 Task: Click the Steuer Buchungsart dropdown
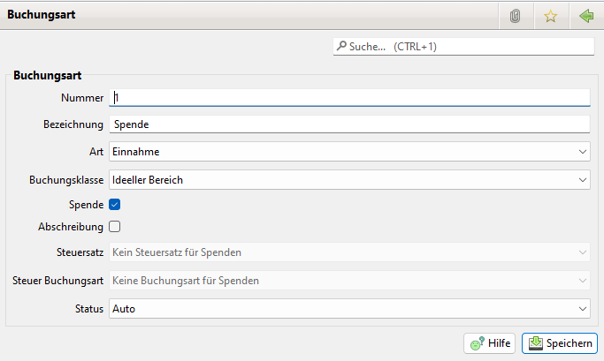(x=349, y=281)
